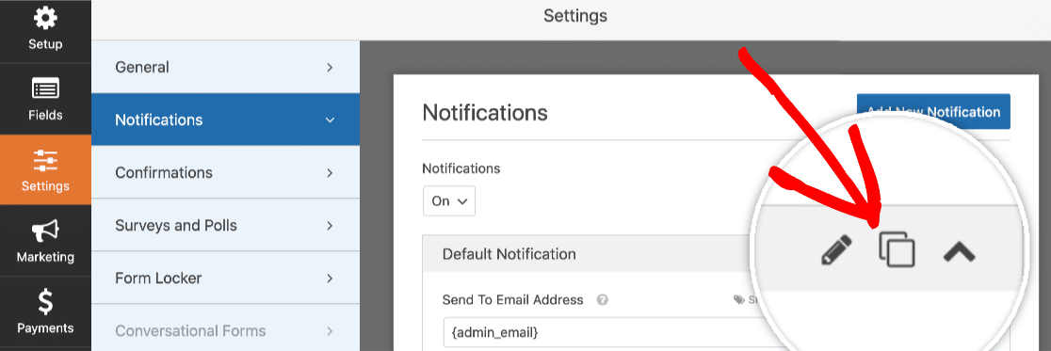Open the Fields panel icon
This screenshot has height=351, width=1051.
click(45, 88)
